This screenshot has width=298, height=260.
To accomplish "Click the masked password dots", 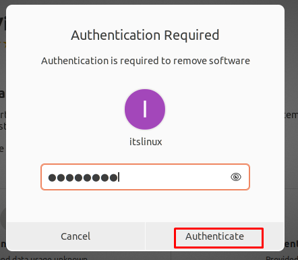I will coord(83,178).
